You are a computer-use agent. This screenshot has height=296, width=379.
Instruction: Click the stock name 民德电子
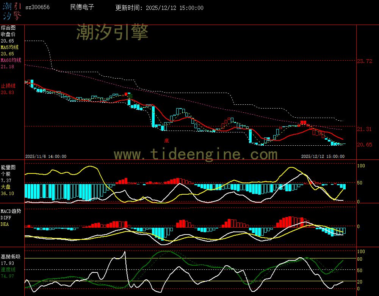point(82,8)
